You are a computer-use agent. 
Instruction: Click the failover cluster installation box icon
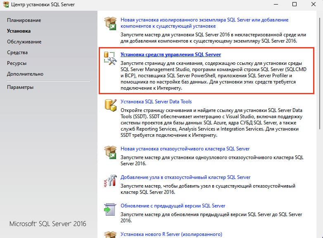point(110,152)
